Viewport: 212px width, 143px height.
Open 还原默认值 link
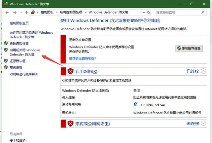[x=18, y=61]
